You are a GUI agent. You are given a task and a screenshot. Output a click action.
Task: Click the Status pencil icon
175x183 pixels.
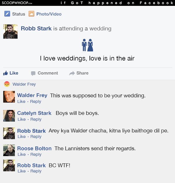point(7,14)
